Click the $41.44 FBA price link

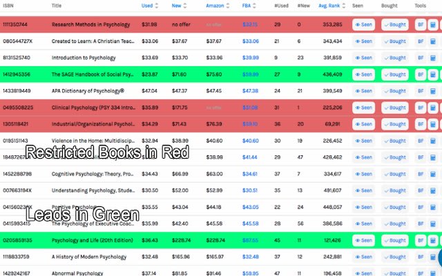pyautogui.click(x=250, y=157)
